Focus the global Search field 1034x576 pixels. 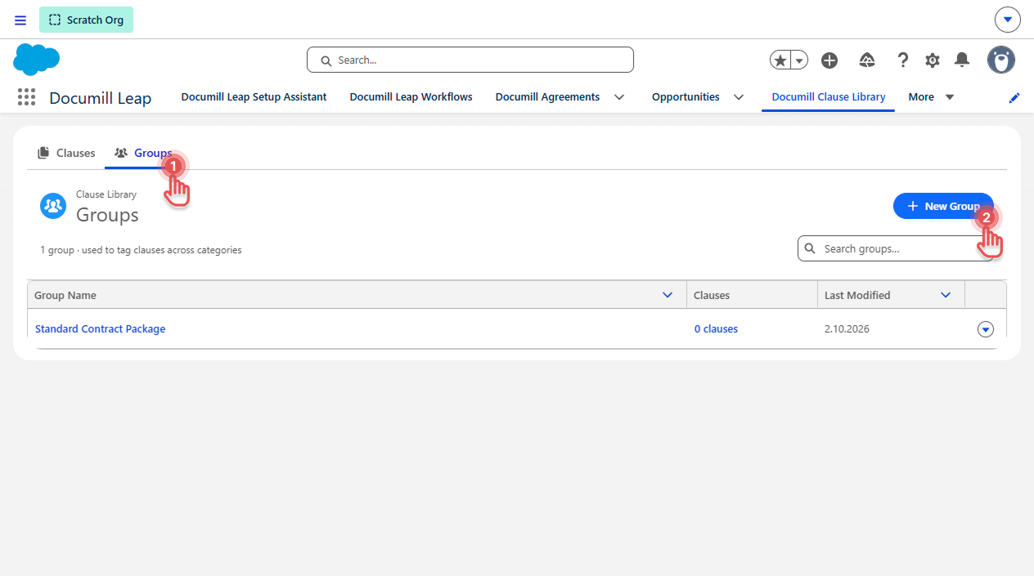[470, 60]
